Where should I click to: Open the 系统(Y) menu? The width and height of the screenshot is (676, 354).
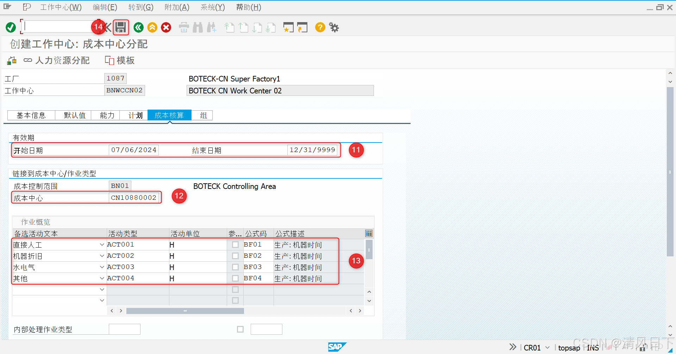213,7
